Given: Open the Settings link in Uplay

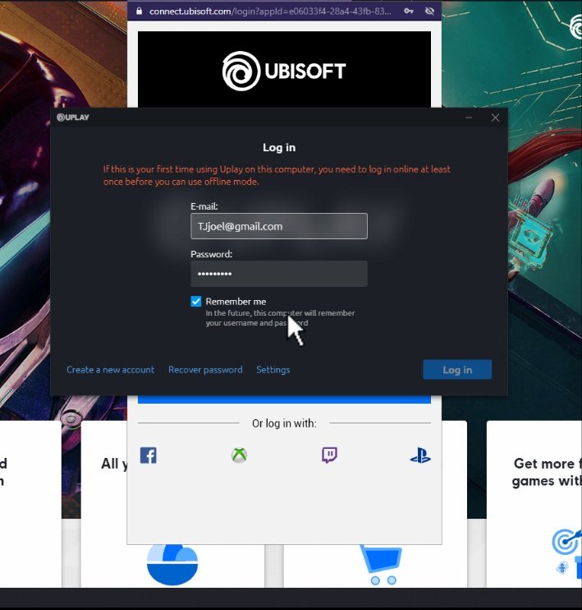Looking at the screenshot, I should coord(273,370).
